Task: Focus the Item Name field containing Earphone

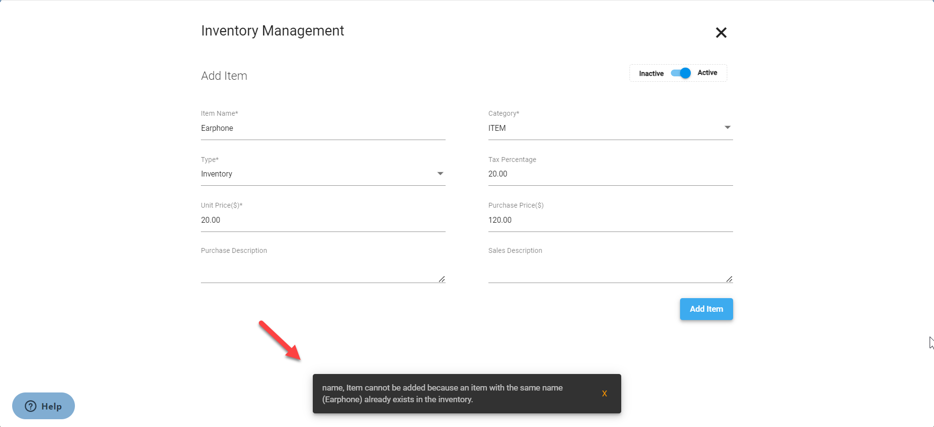Action: coord(323,128)
